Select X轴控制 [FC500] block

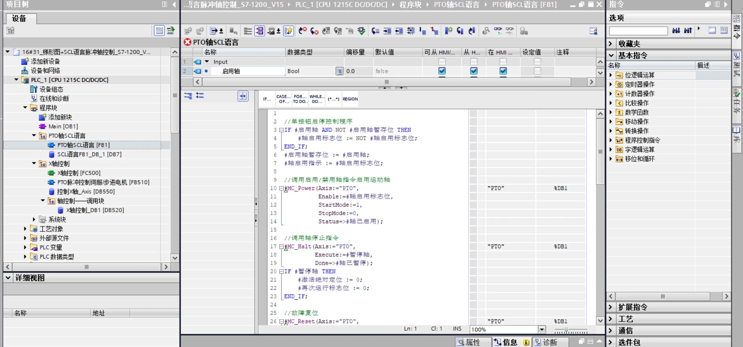pyautogui.click(x=79, y=173)
